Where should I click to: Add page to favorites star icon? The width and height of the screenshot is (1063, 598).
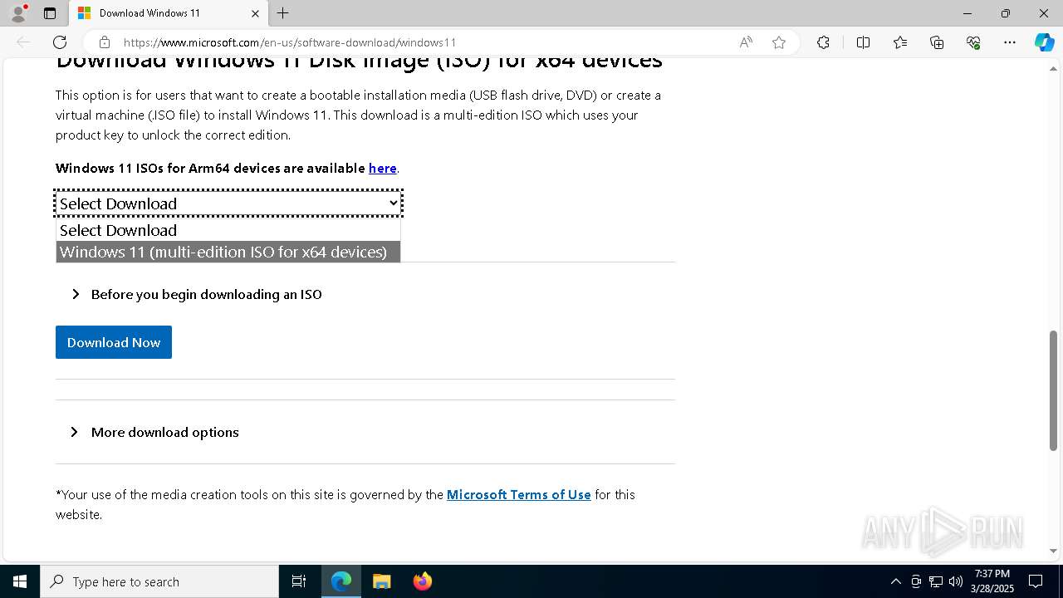[x=779, y=42]
